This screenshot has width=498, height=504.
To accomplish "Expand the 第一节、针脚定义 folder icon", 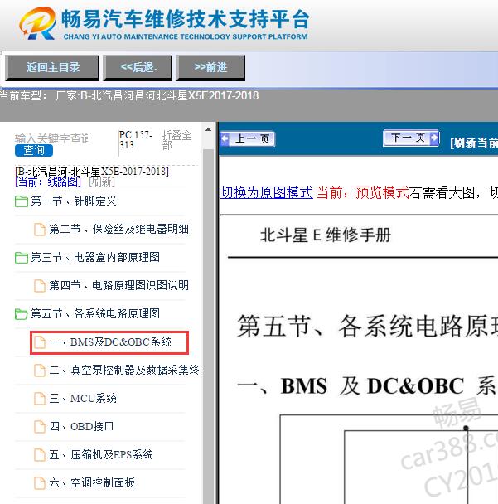I will click(x=22, y=201).
